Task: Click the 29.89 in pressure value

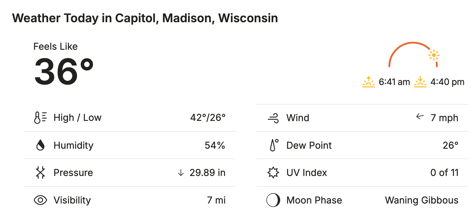Action: point(207,173)
